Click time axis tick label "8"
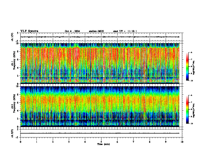 [x=150, y=142]
